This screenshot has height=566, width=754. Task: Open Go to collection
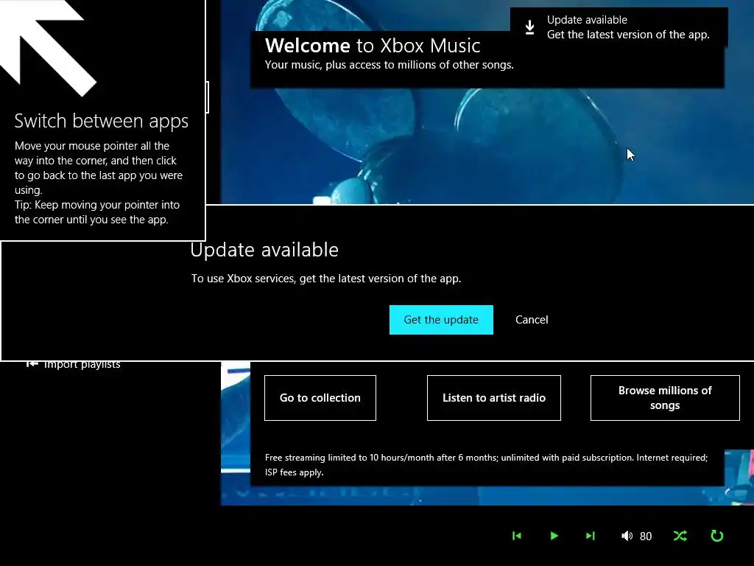coord(320,397)
